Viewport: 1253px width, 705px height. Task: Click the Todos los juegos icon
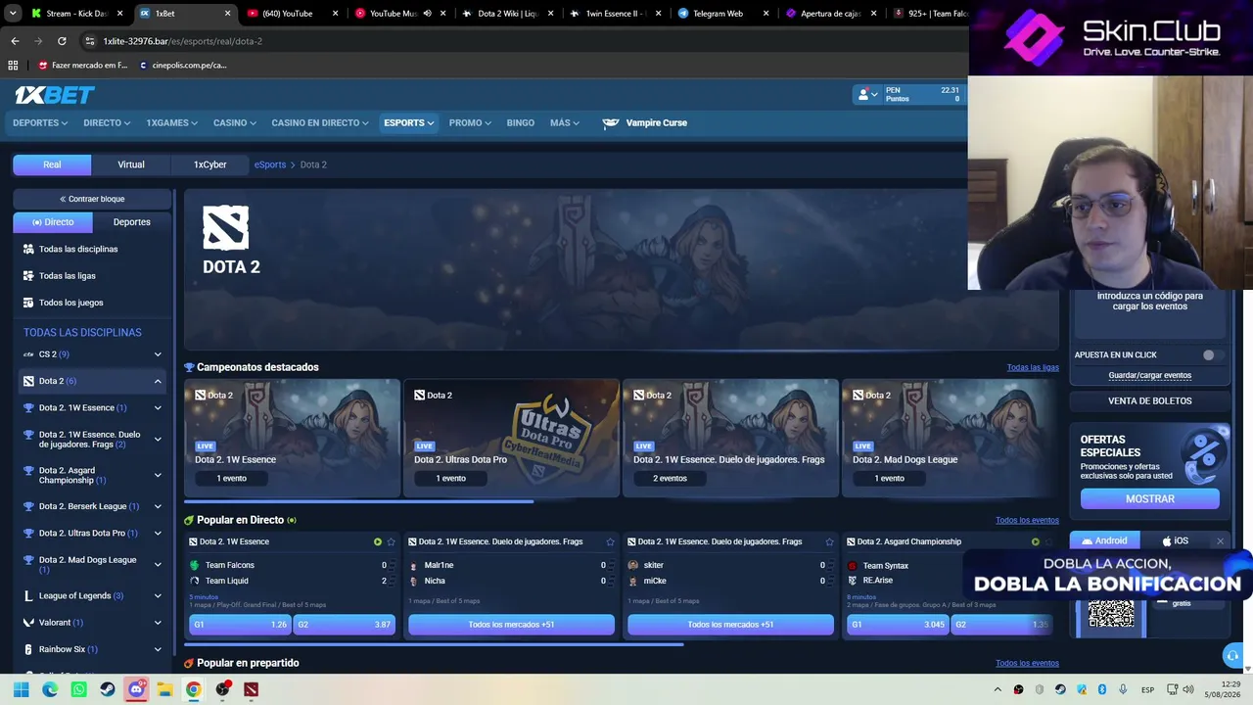click(x=28, y=303)
